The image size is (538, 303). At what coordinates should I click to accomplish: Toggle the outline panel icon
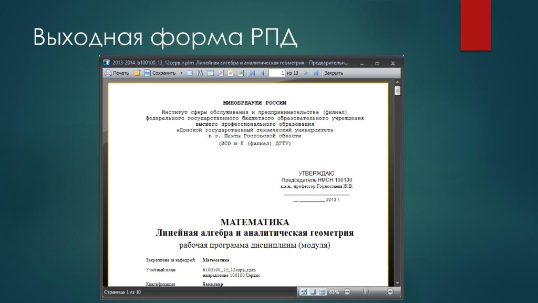(x=210, y=73)
